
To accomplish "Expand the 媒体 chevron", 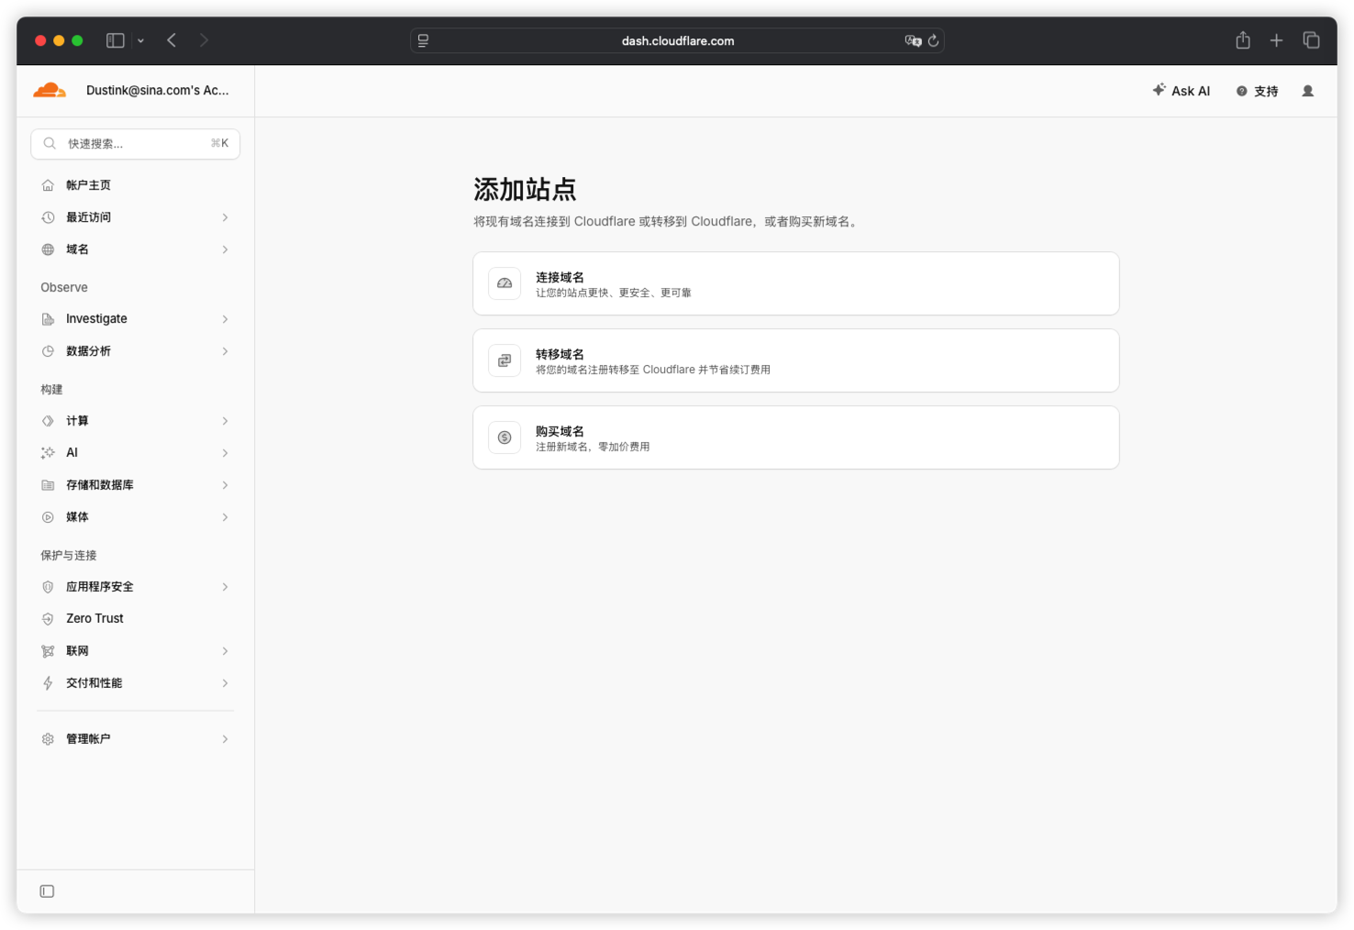I will click(225, 517).
